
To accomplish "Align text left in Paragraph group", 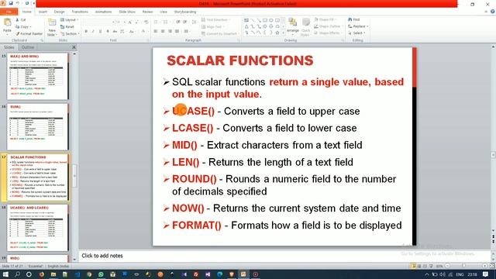I will (156, 31).
